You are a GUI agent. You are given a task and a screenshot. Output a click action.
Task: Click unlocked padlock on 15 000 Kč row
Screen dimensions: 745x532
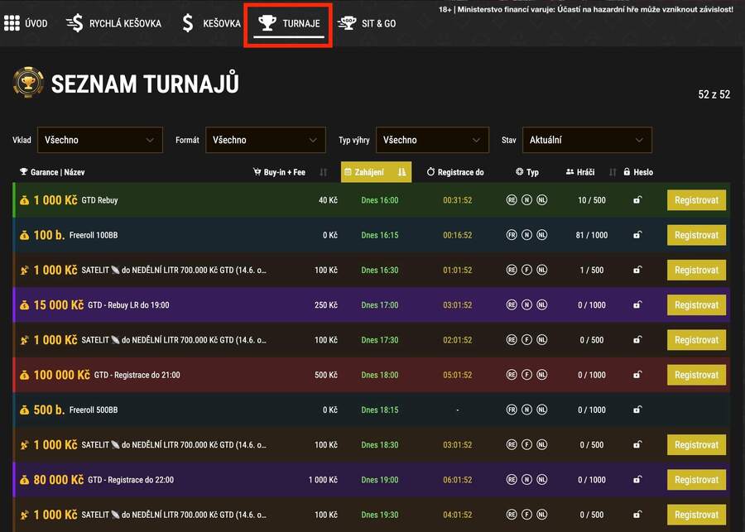coord(637,304)
